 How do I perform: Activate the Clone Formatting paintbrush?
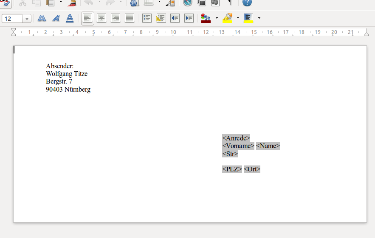tap(72, 3)
